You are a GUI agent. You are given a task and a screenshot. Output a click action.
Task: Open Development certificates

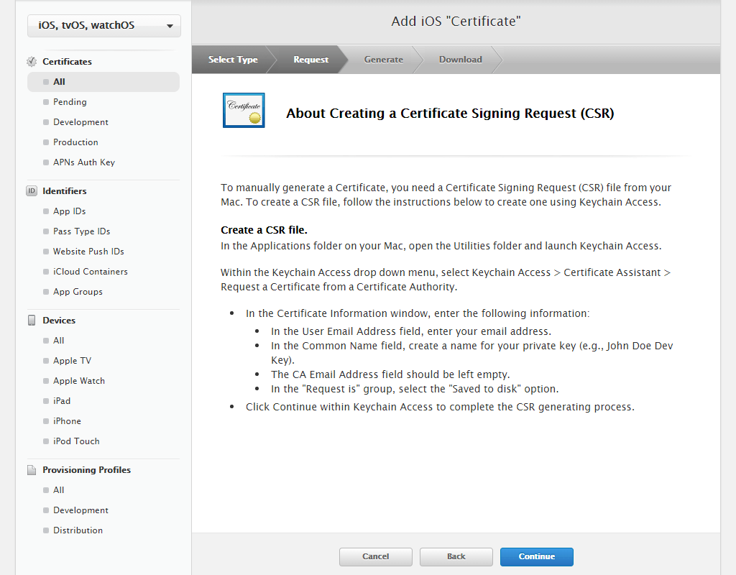coord(80,122)
